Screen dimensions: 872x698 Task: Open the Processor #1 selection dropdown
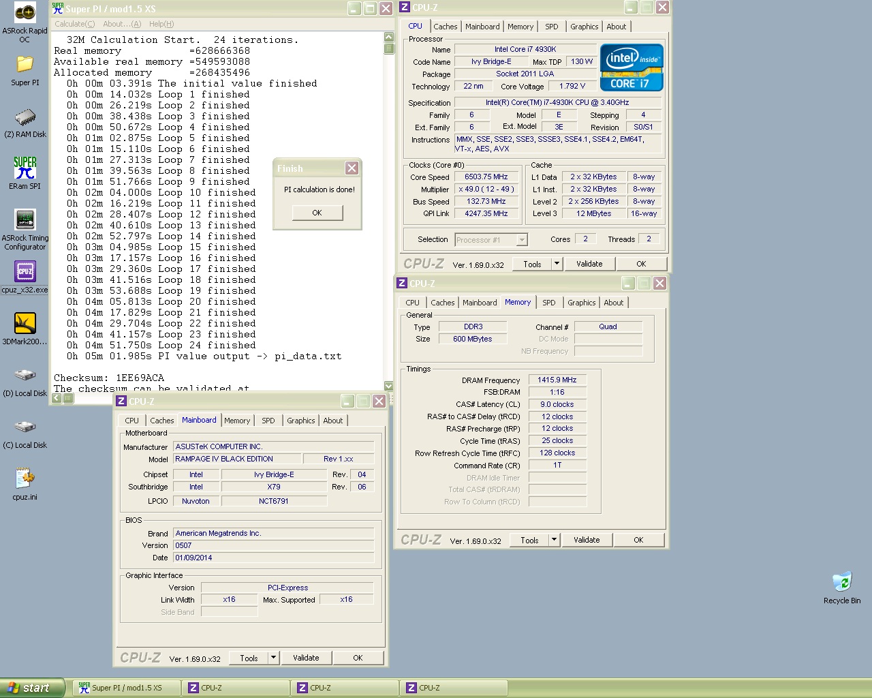pos(522,240)
